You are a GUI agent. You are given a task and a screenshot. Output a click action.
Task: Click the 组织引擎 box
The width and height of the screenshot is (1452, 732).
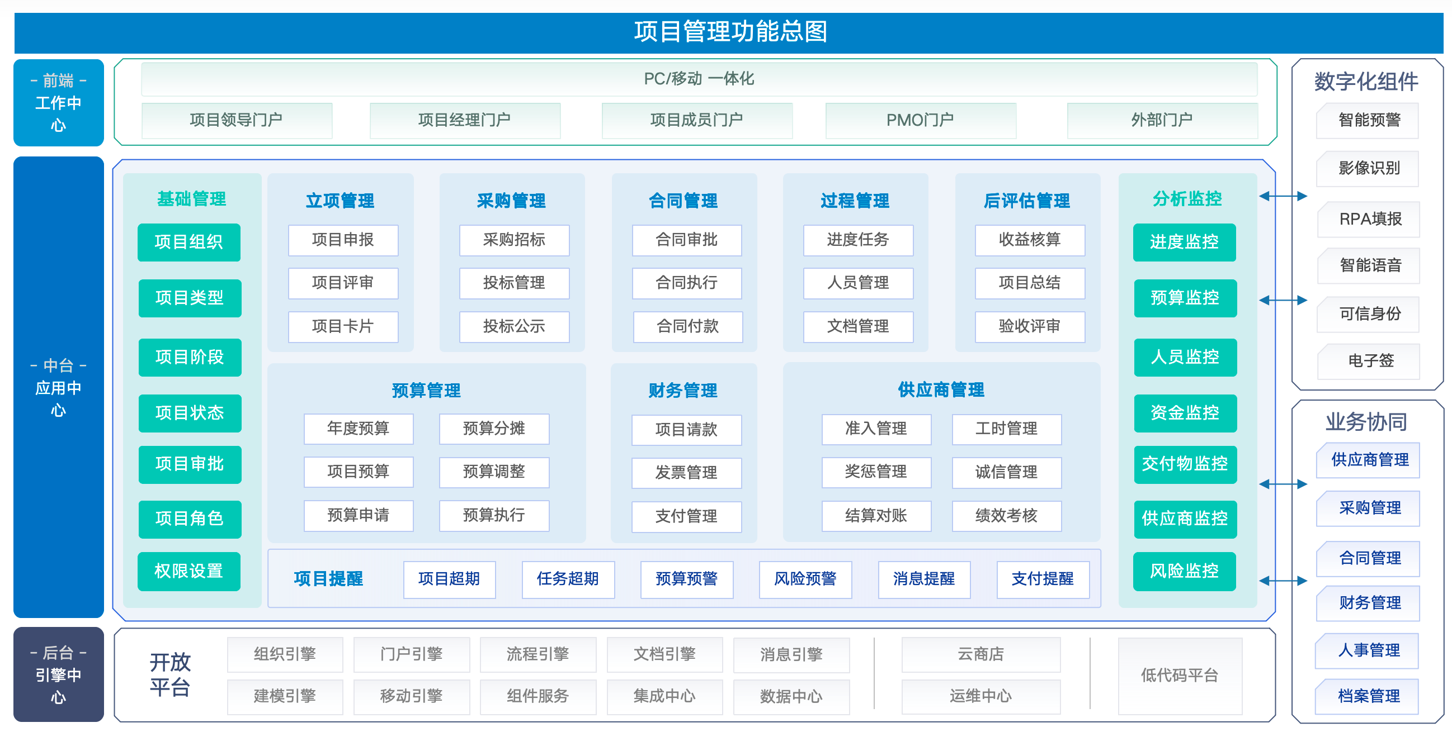point(285,654)
